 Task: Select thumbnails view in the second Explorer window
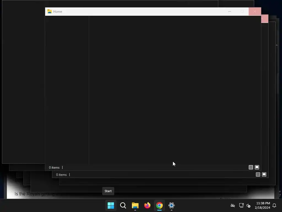(264, 174)
